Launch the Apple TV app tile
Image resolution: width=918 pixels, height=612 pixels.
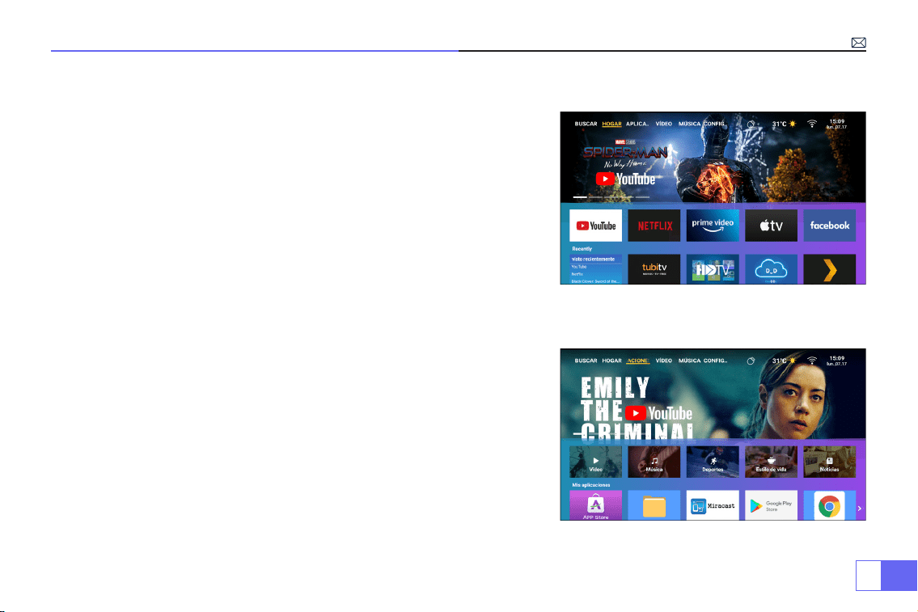pyautogui.click(x=771, y=226)
